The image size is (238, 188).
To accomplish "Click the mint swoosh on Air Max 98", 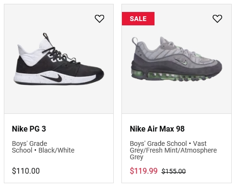I will [x=181, y=62].
